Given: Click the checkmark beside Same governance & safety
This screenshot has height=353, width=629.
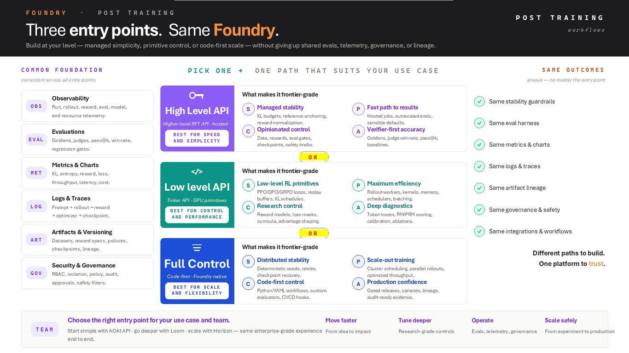Looking at the screenshot, I should coord(479,210).
